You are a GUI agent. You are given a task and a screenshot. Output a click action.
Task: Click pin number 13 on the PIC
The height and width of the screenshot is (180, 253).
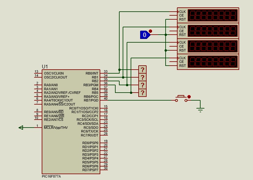coord(36,71)
